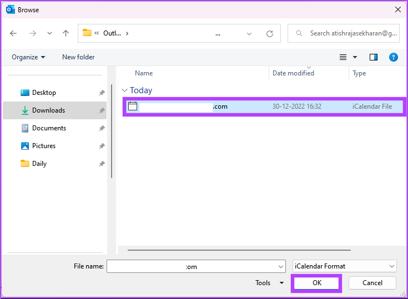Refresh the current folder view
Screen dimensions: 408x299
[x=270, y=33]
